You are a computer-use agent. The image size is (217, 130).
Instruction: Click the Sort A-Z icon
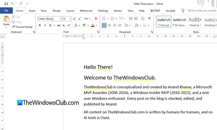point(143,19)
